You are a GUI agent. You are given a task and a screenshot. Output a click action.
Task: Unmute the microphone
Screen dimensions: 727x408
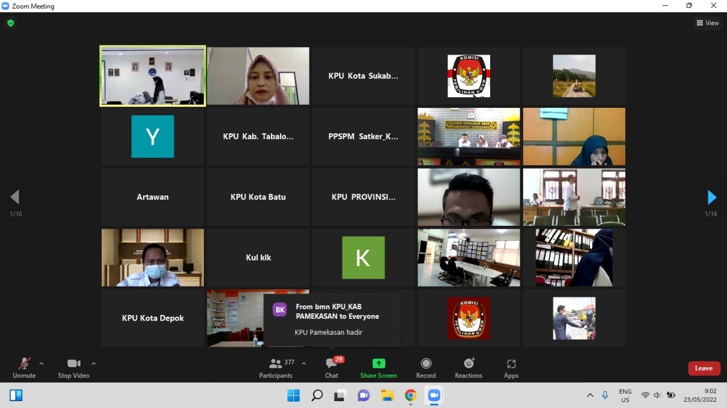pos(24,368)
